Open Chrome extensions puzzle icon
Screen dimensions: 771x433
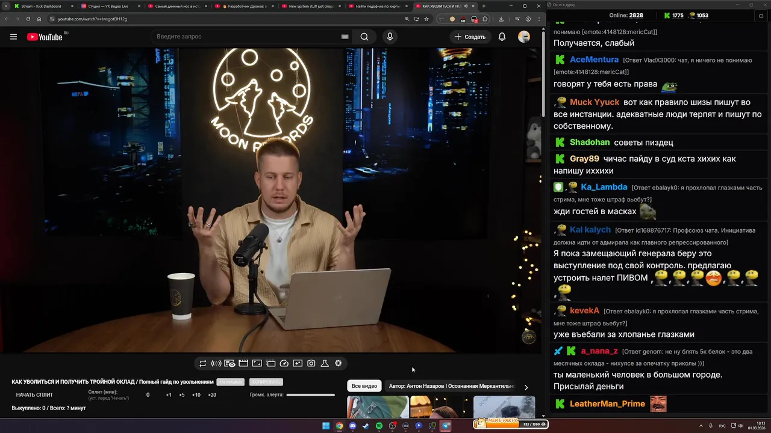click(485, 19)
